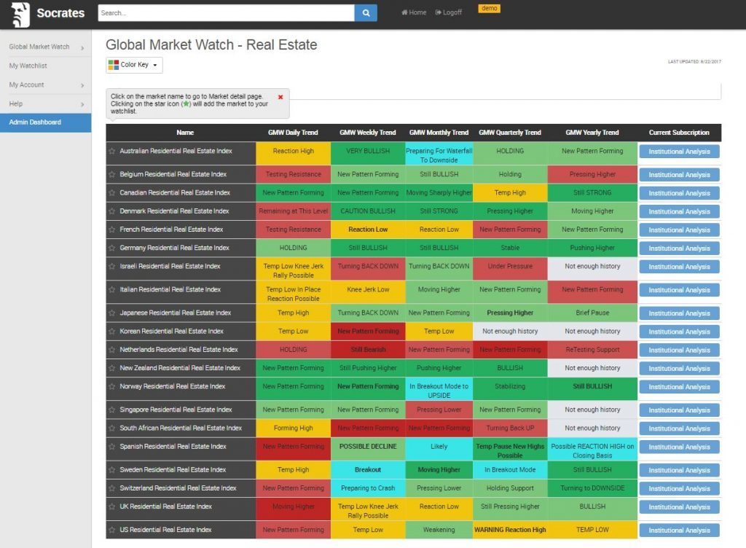Click the Home icon link
The height and width of the screenshot is (548, 746).
414,12
